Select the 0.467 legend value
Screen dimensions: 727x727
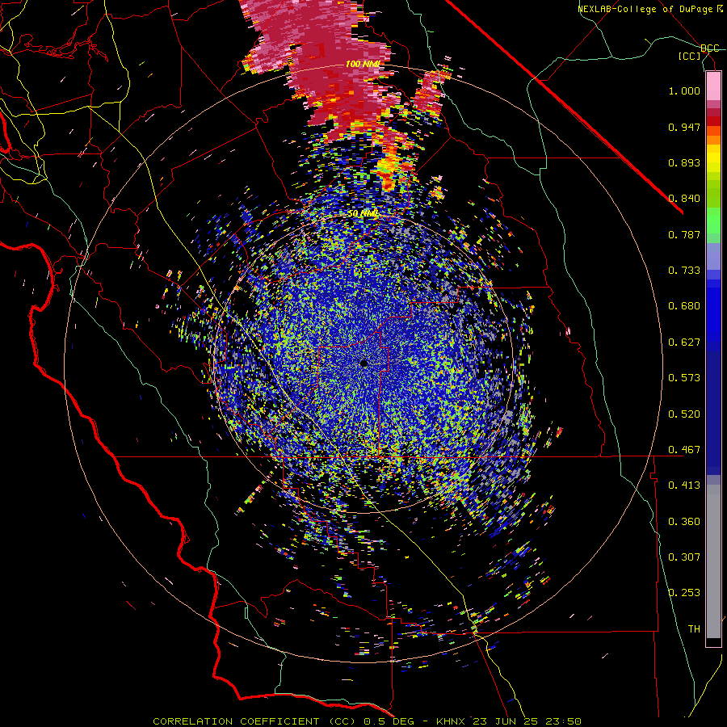684,450
